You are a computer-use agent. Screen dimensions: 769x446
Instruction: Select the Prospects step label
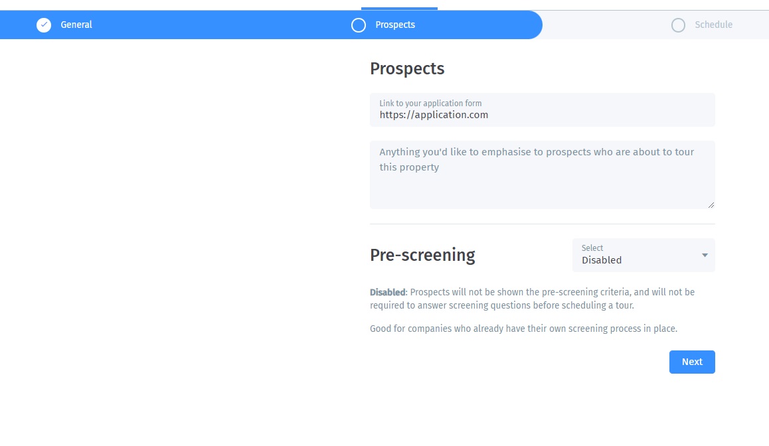click(395, 25)
